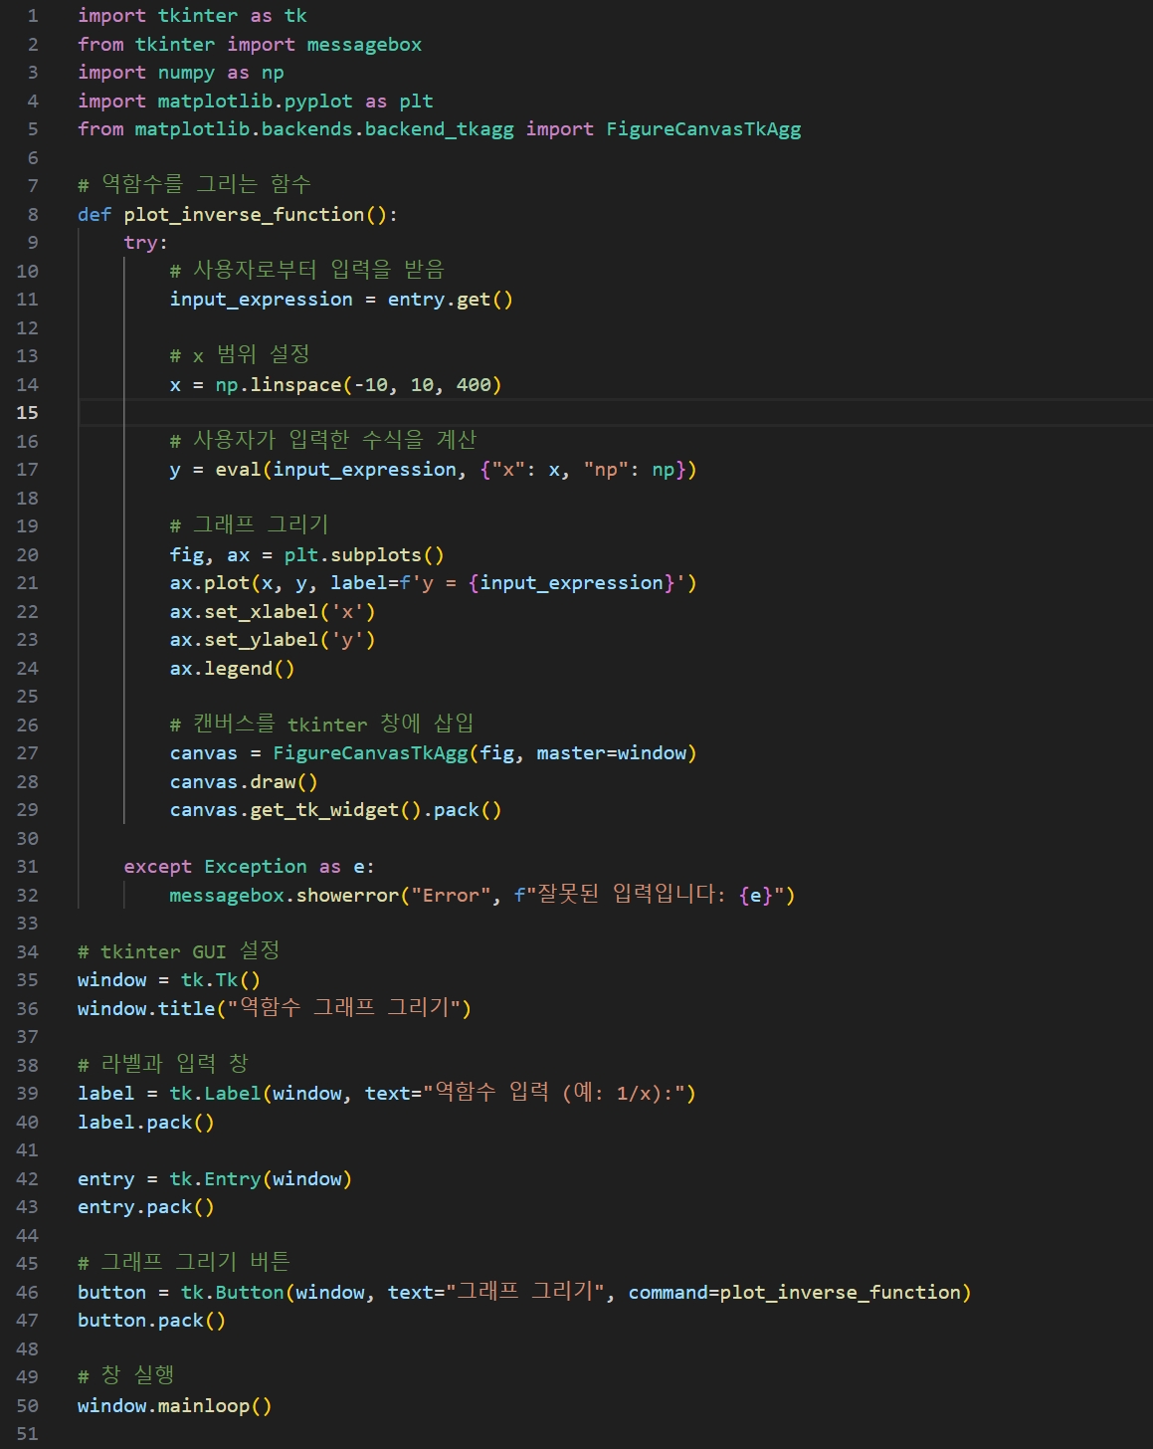The image size is (1153, 1449).
Task: Click 'messagebox' in the line 2 import
Action: coord(364,45)
